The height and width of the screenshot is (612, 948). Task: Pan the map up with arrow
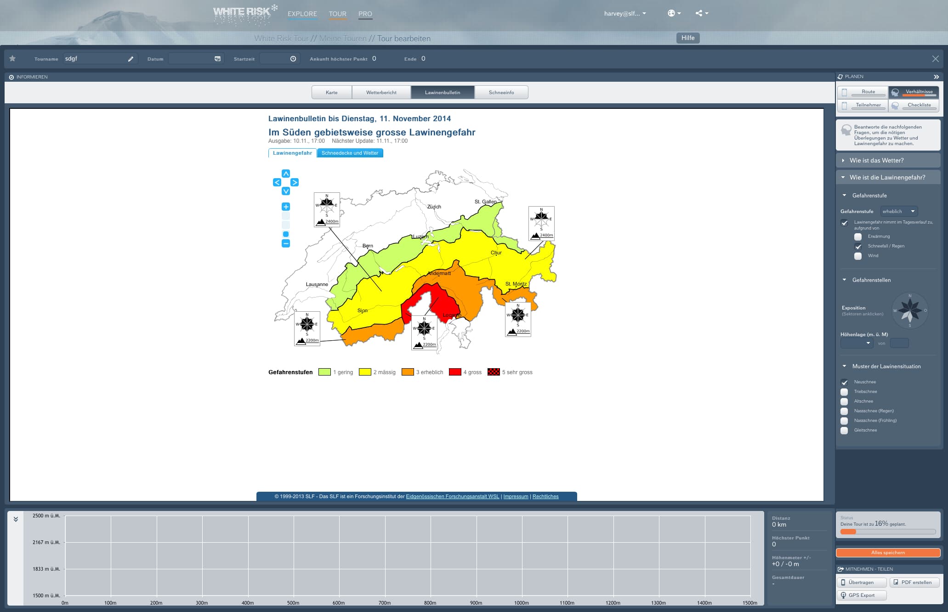[286, 174]
